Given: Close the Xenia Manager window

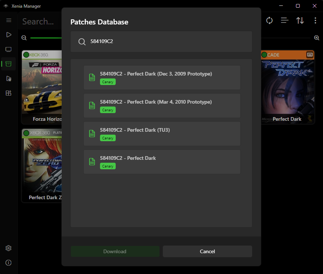Looking at the screenshot, I should pos(315,6).
